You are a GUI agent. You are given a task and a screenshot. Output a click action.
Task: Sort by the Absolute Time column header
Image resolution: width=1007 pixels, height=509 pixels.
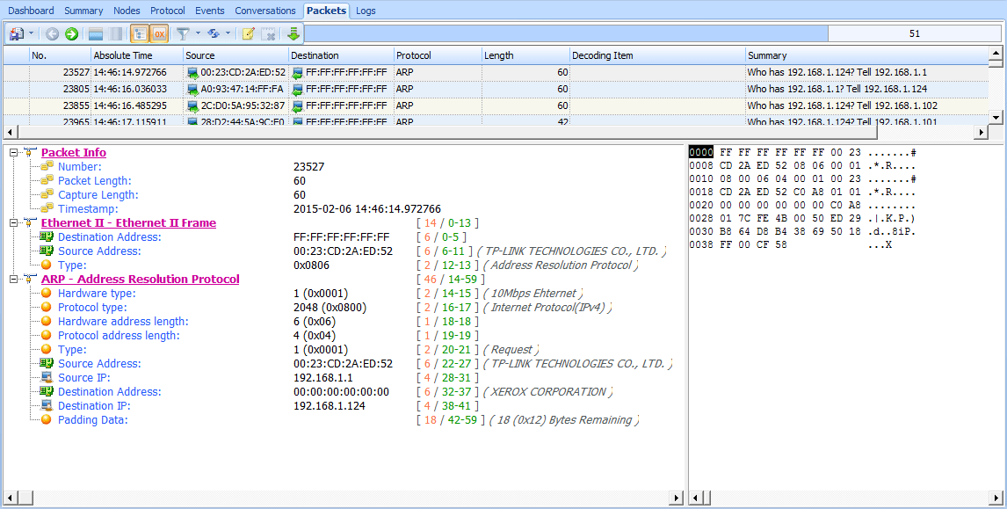[x=137, y=55]
